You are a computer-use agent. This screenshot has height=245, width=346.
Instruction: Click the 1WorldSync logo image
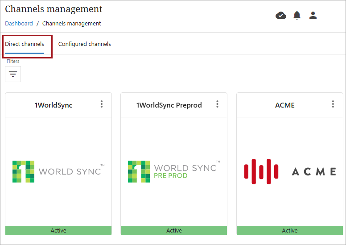coord(58,171)
